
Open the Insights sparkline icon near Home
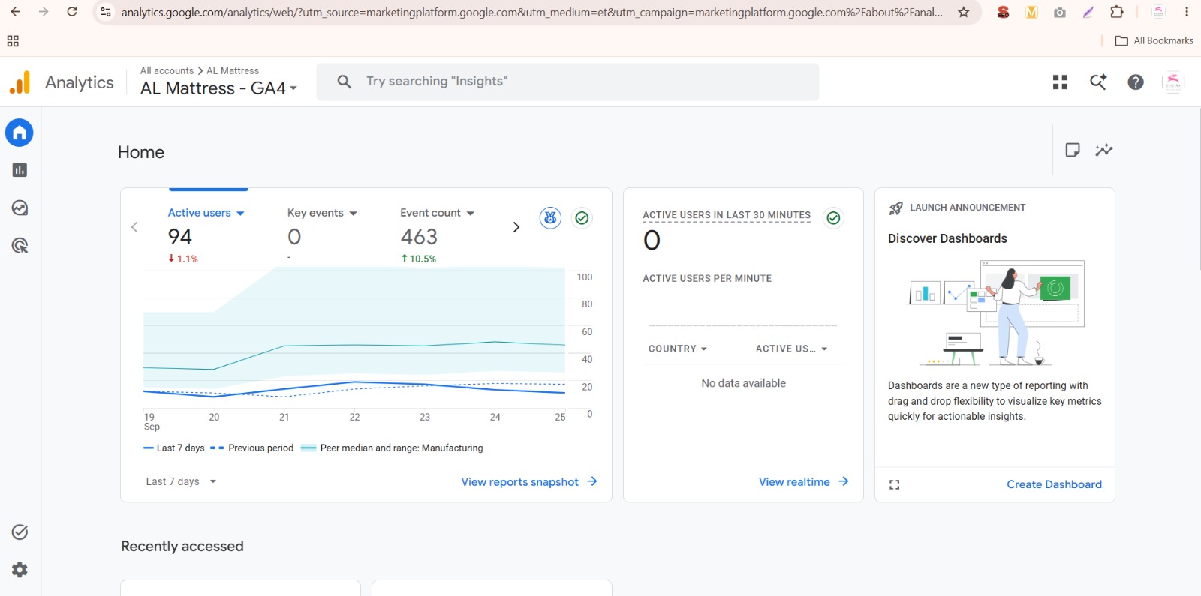[x=1104, y=150]
